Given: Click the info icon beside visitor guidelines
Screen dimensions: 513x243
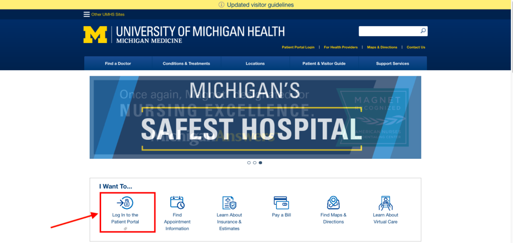Looking at the screenshot, I should pos(221,5).
